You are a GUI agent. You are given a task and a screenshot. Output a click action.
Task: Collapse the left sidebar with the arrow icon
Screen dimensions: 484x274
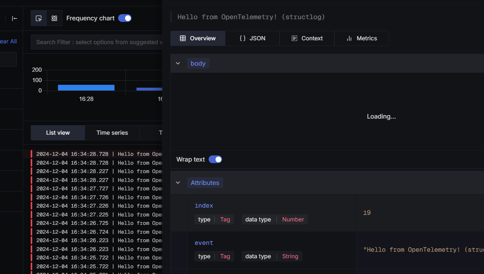pos(15,18)
